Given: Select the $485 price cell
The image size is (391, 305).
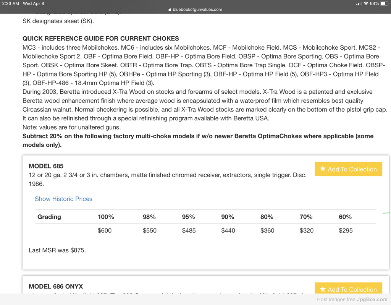Looking at the screenshot, I should pos(189,230).
